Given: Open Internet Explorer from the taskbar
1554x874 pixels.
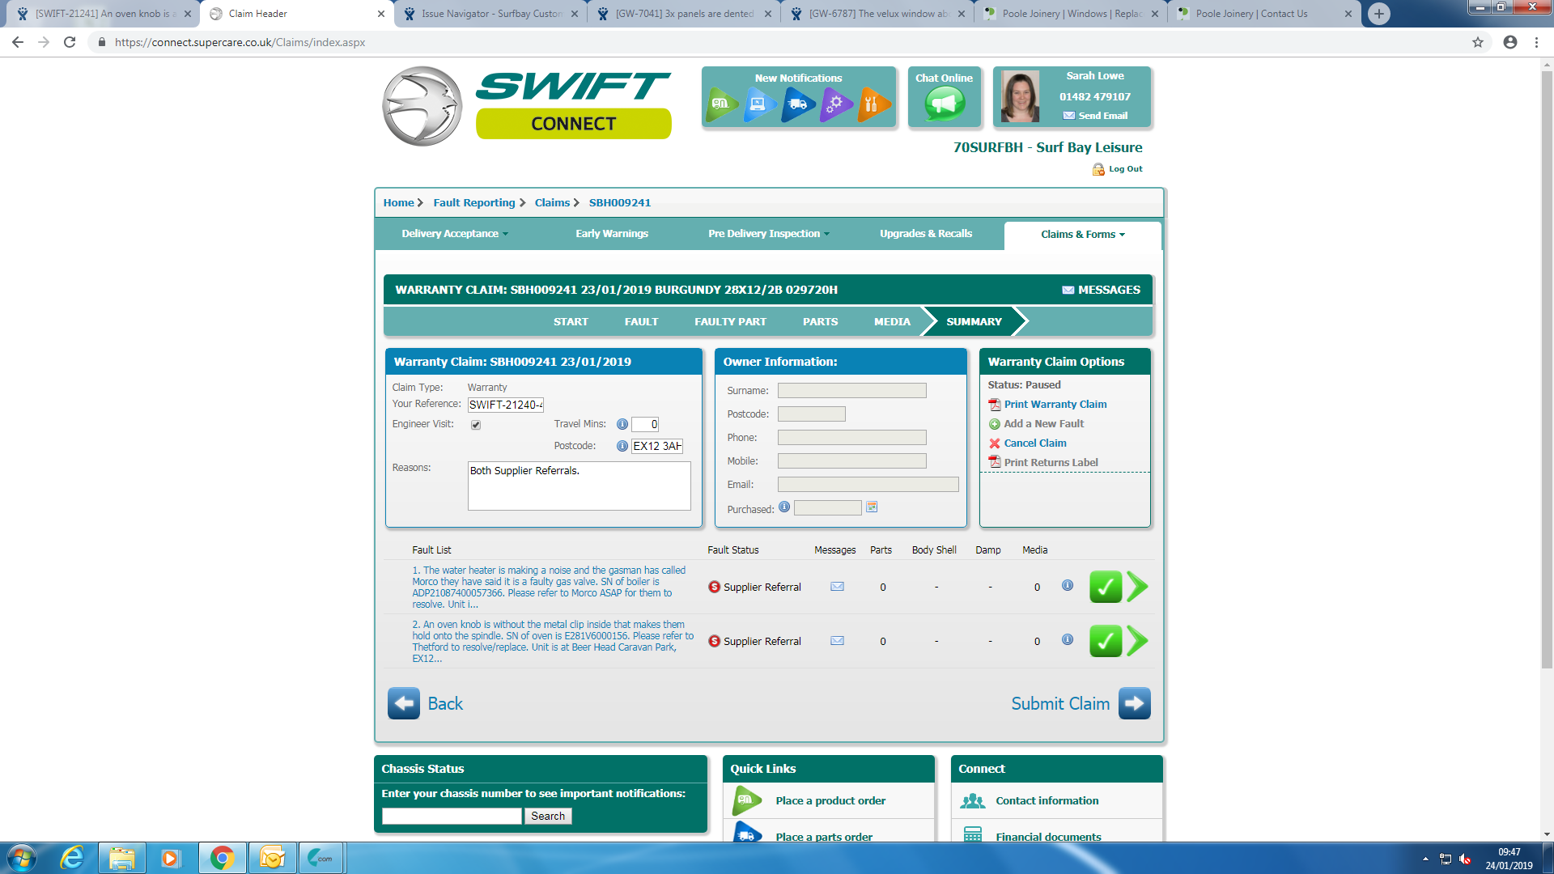Looking at the screenshot, I should tap(72, 858).
